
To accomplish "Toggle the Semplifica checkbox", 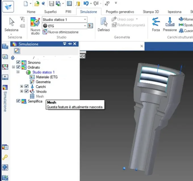I will point(18,101).
